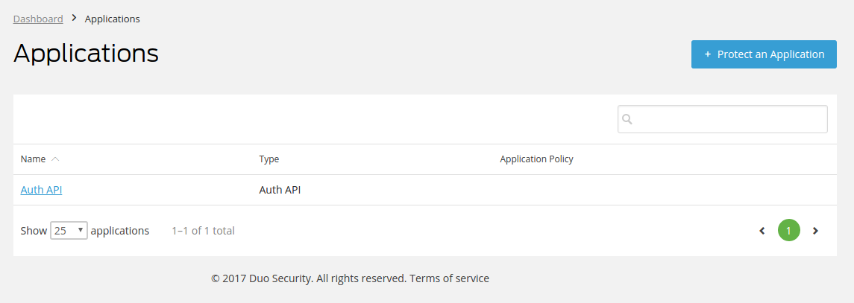Click the plus icon on Protect button
Screen dimensions: 854x303
pyautogui.click(x=708, y=54)
